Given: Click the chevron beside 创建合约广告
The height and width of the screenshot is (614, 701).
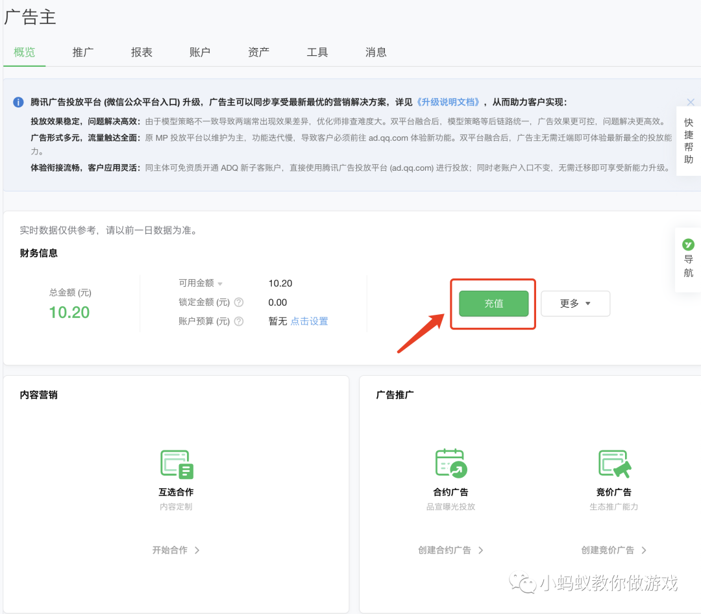Looking at the screenshot, I should 480,550.
